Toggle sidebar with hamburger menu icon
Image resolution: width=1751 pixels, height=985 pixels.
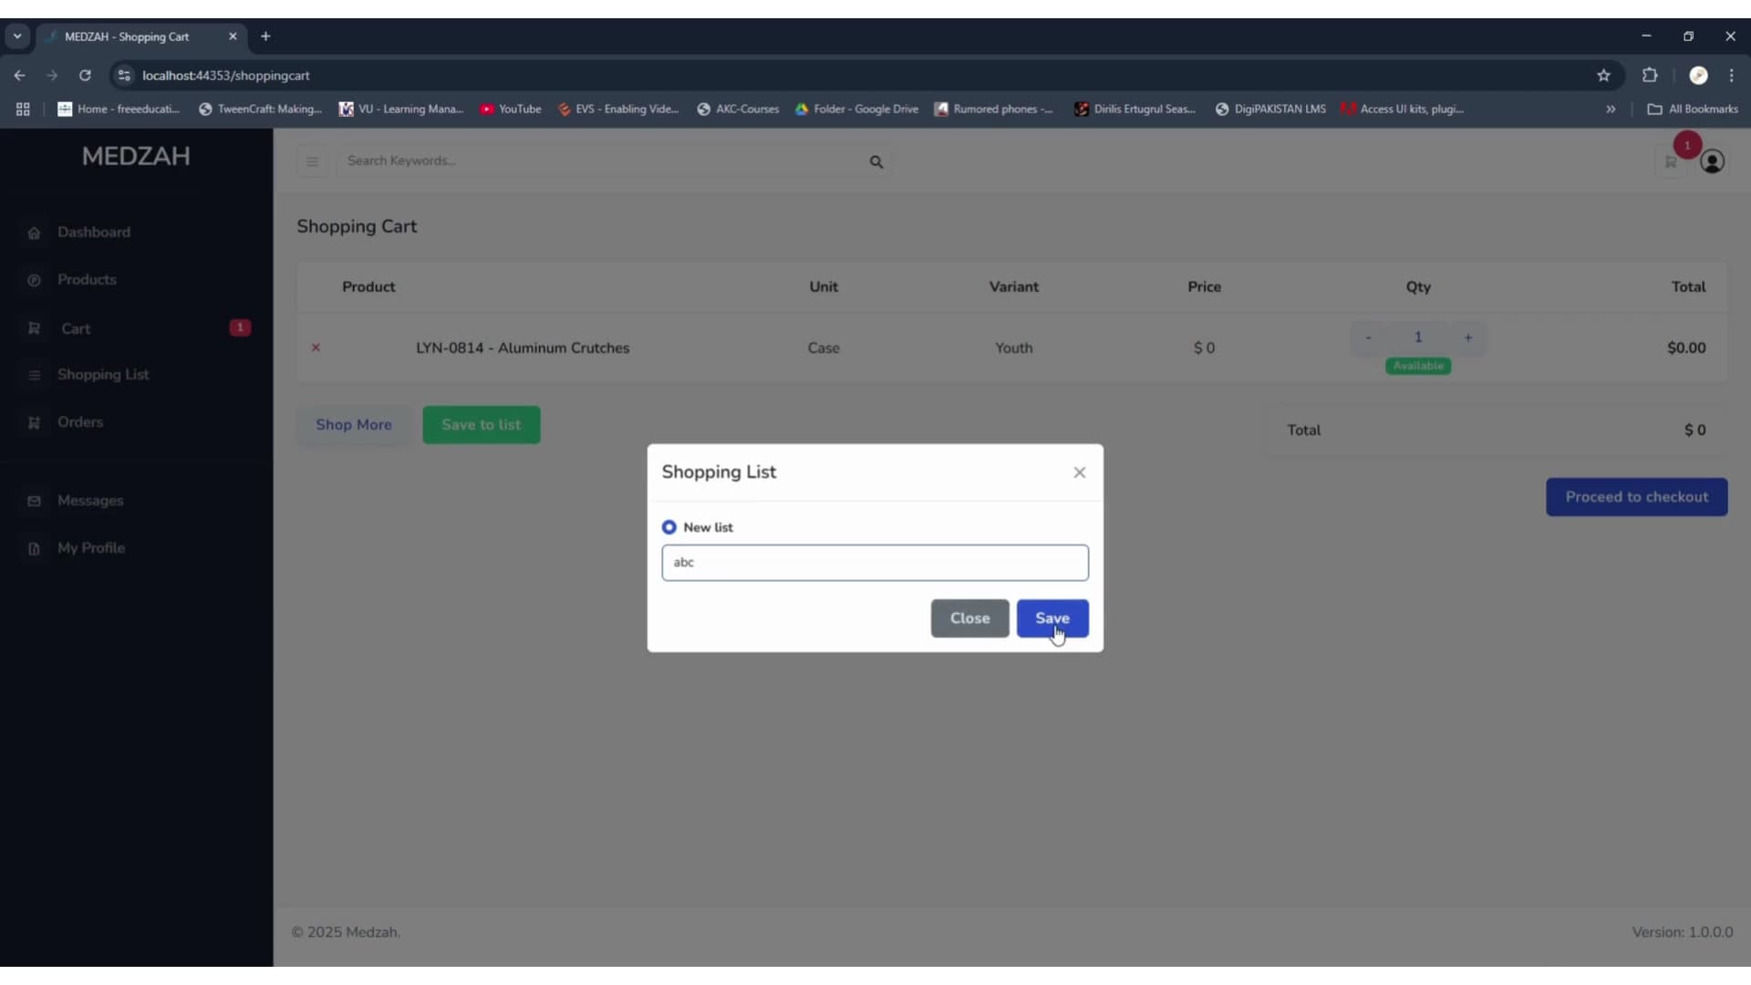pos(312,161)
